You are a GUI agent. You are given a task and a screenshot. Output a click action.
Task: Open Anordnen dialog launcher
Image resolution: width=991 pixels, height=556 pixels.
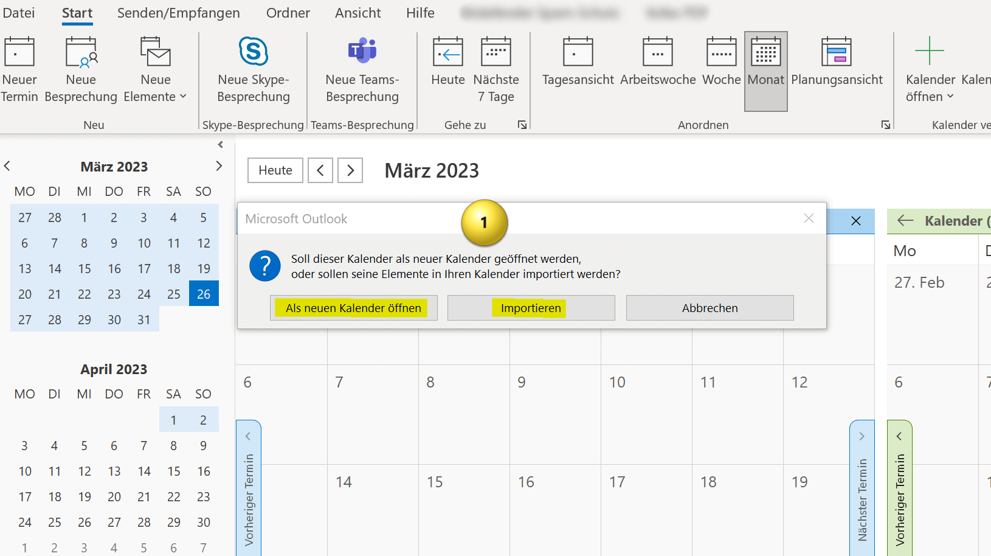(x=886, y=125)
